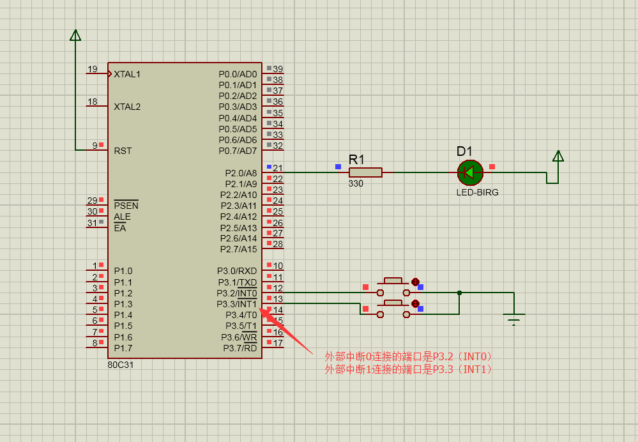
Task: Click the XTAL1 pin label
Action: [127, 74]
